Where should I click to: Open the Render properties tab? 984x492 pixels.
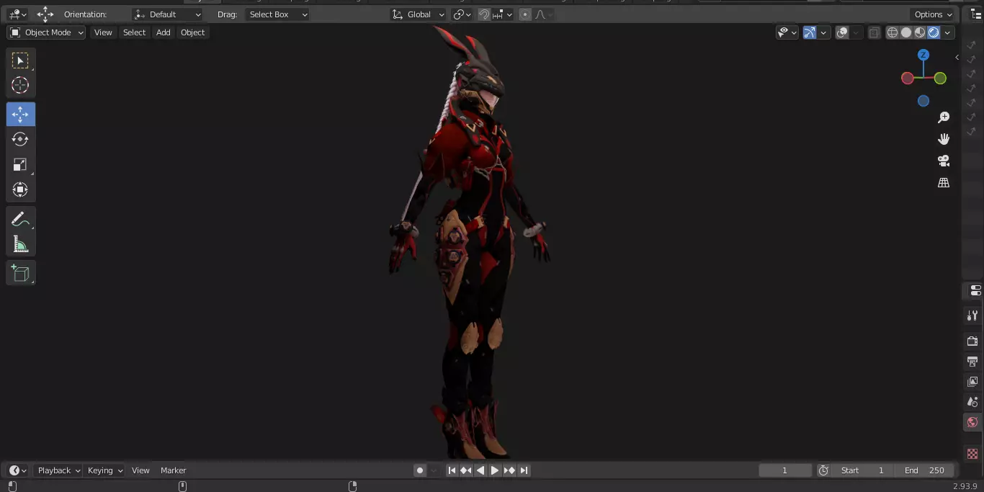pos(972,341)
